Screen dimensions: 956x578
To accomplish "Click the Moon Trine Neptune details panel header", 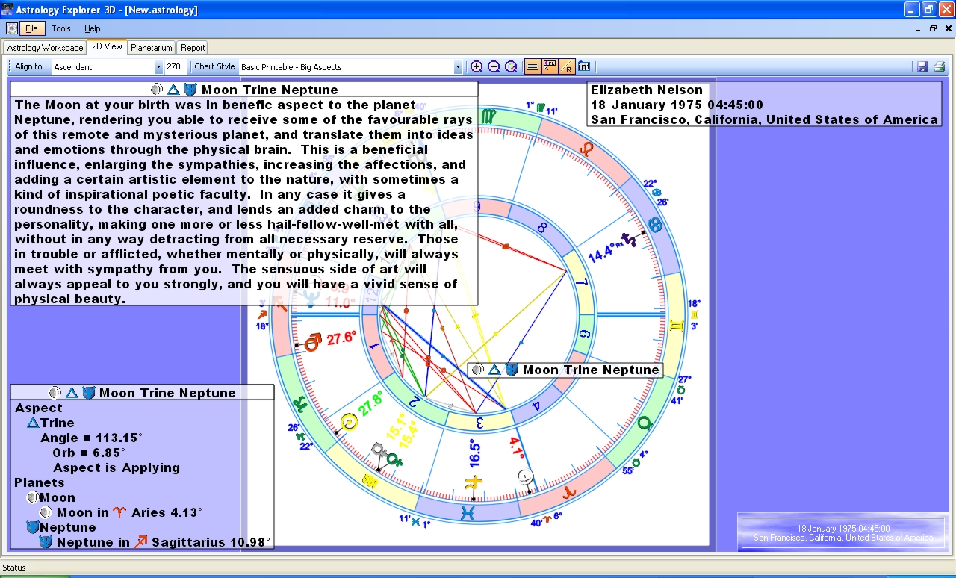I will click(142, 393).
